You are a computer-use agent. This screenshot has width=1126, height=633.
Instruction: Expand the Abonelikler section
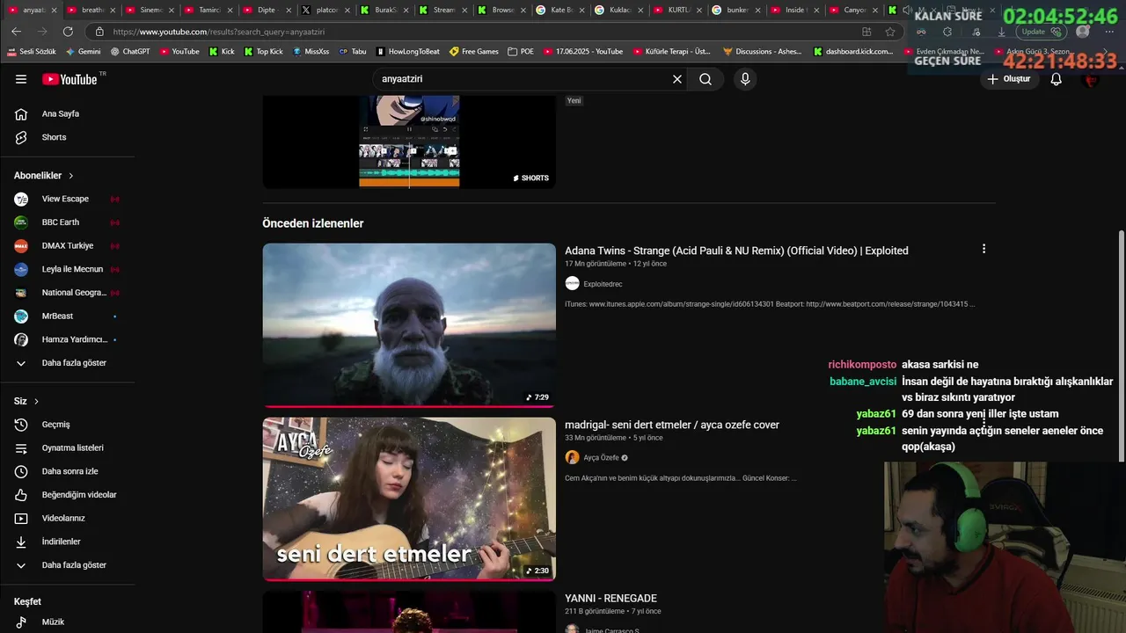[x=44, y=176]
